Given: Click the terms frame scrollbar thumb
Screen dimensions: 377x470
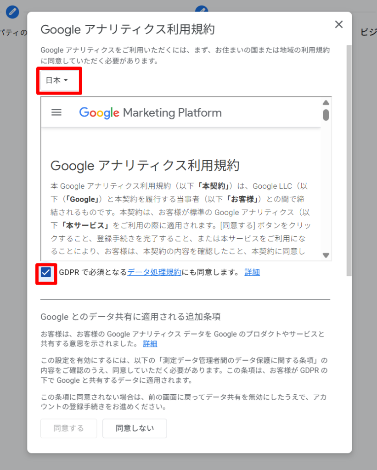Looking at the screenshot, I should (326, 115).
